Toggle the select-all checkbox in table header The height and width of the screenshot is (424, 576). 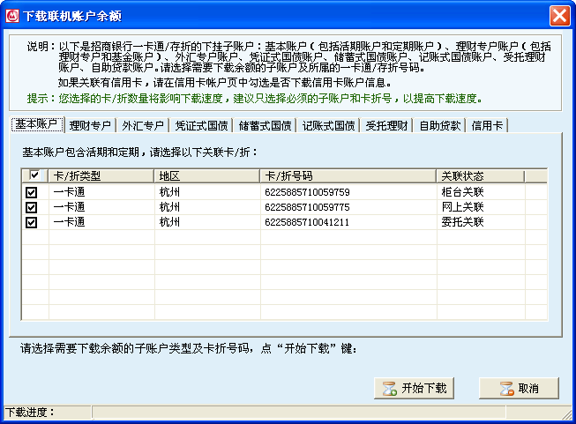33,176
